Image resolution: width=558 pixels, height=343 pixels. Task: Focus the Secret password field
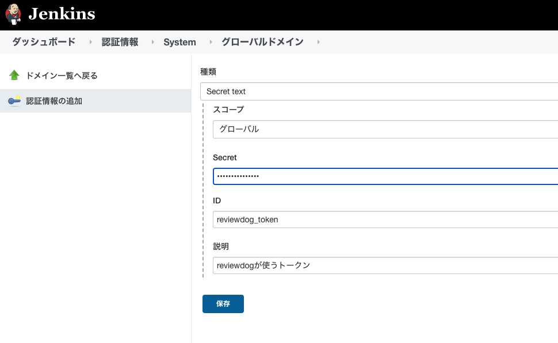[385, 176]
